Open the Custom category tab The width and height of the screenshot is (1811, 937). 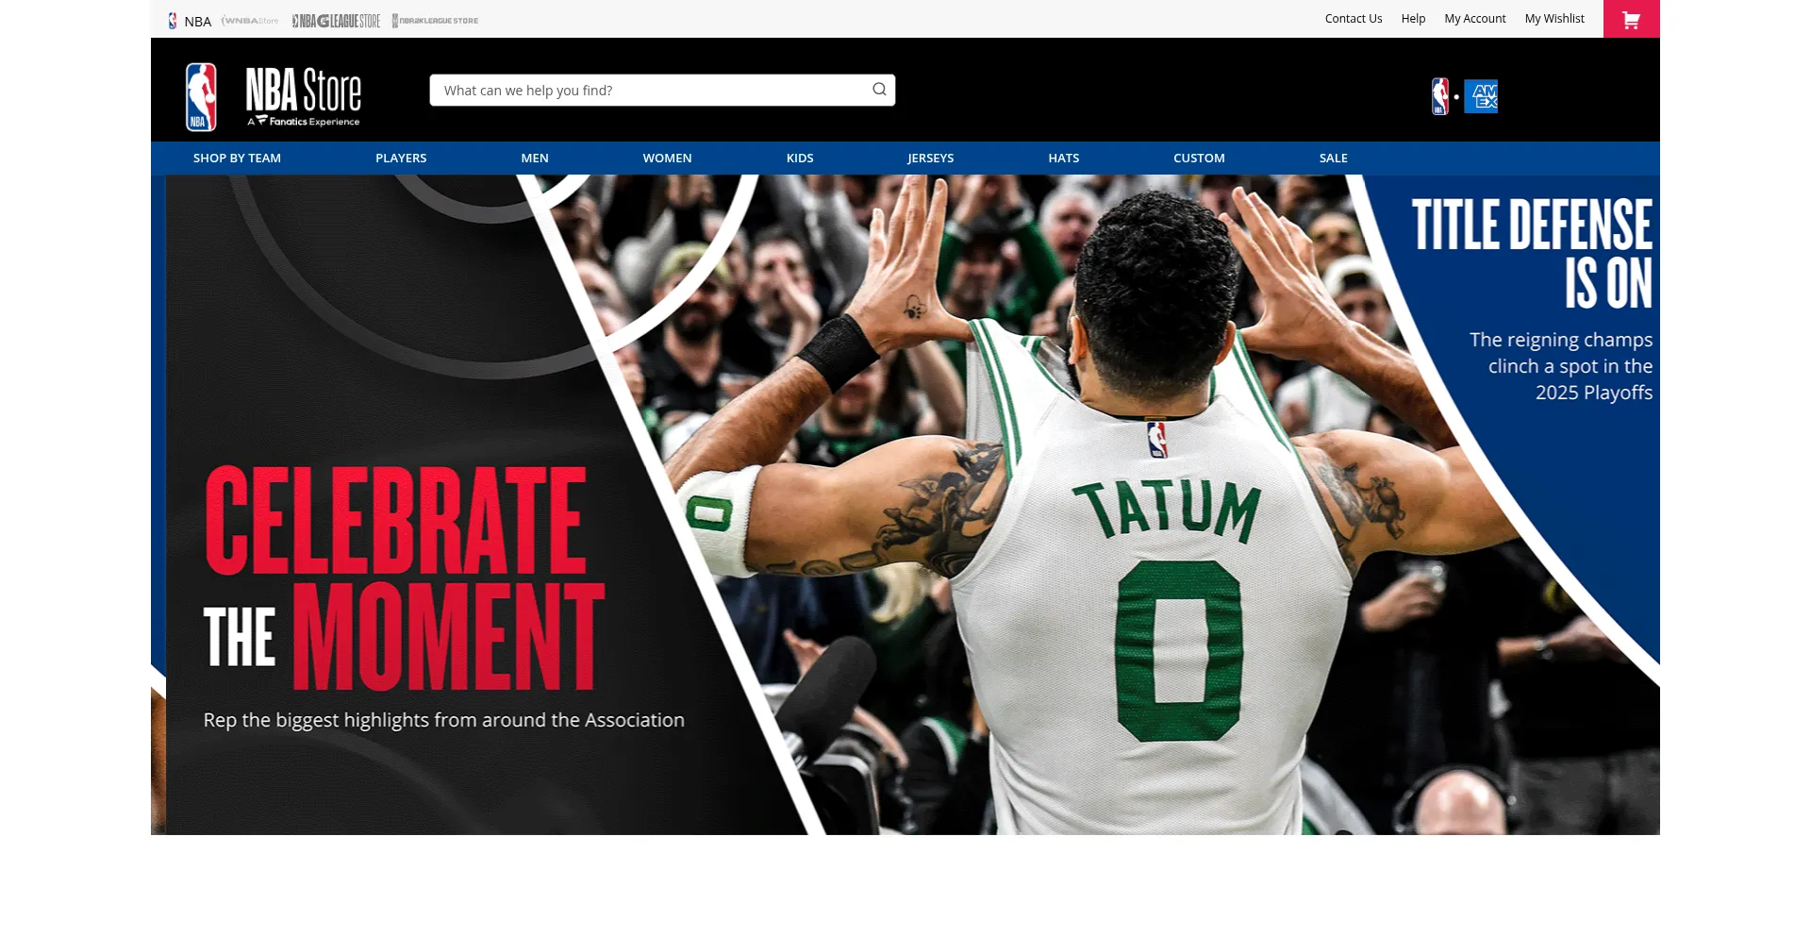point(1199,159)
